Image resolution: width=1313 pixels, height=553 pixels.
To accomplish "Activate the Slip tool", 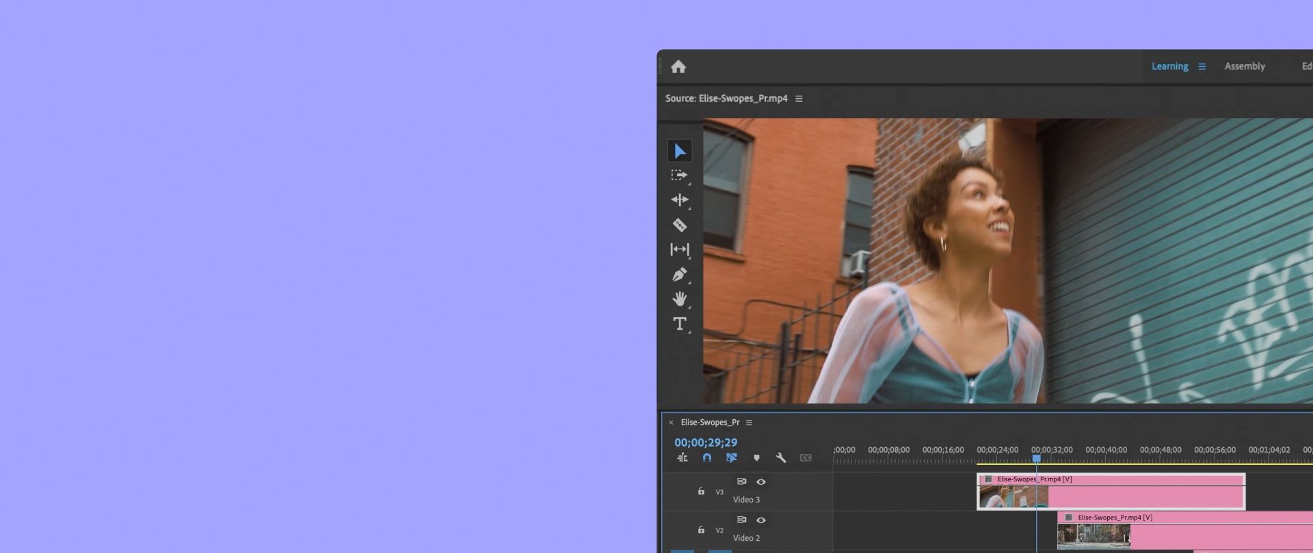I will (x=679, y=250).
